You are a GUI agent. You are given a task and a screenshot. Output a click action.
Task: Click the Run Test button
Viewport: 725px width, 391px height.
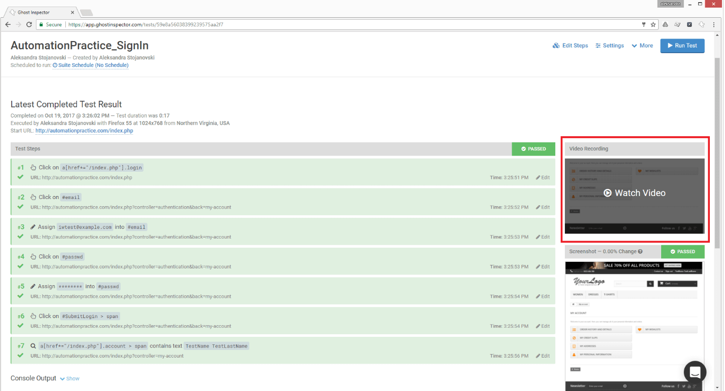tap(682, 46)
